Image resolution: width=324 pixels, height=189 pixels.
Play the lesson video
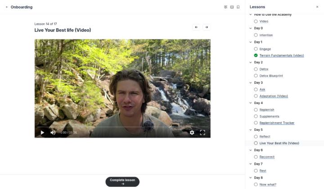[x=42, y=133]
